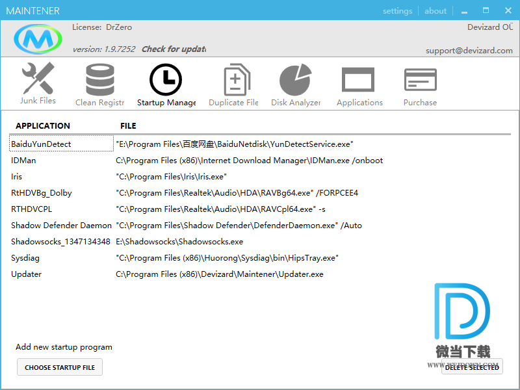Click the Maintener M logo
Image resolution: width=520 pixels, height=390 pixels.
click(38, 39)
